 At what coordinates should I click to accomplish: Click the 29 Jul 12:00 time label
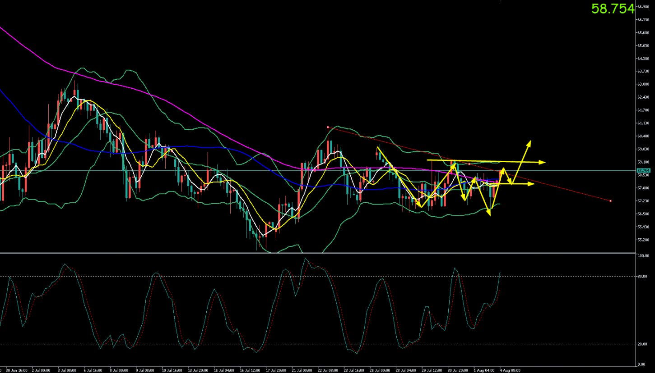point(432,370)
